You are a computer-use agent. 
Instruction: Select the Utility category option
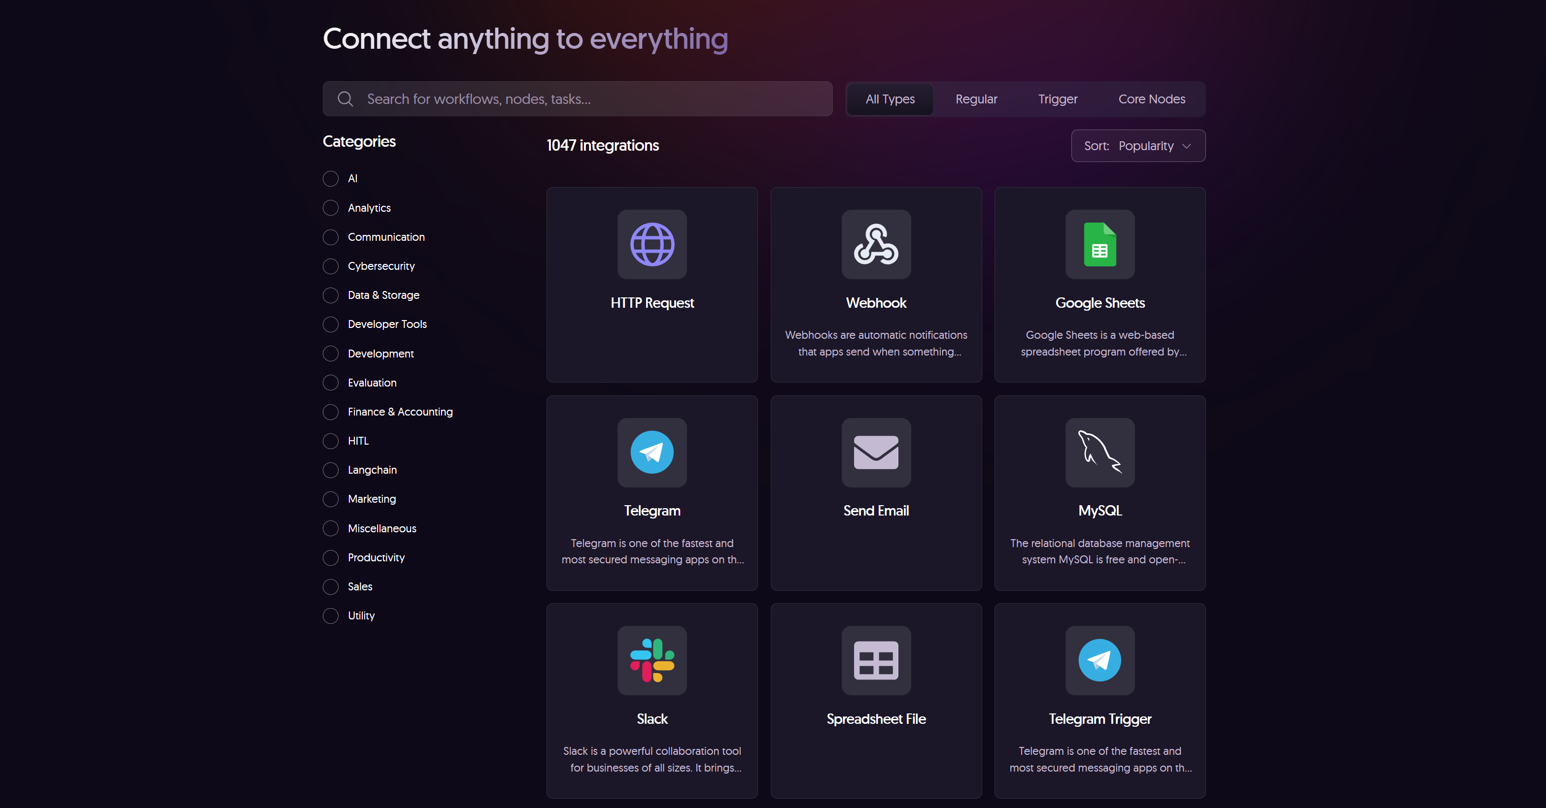click(x=331, y=615)
